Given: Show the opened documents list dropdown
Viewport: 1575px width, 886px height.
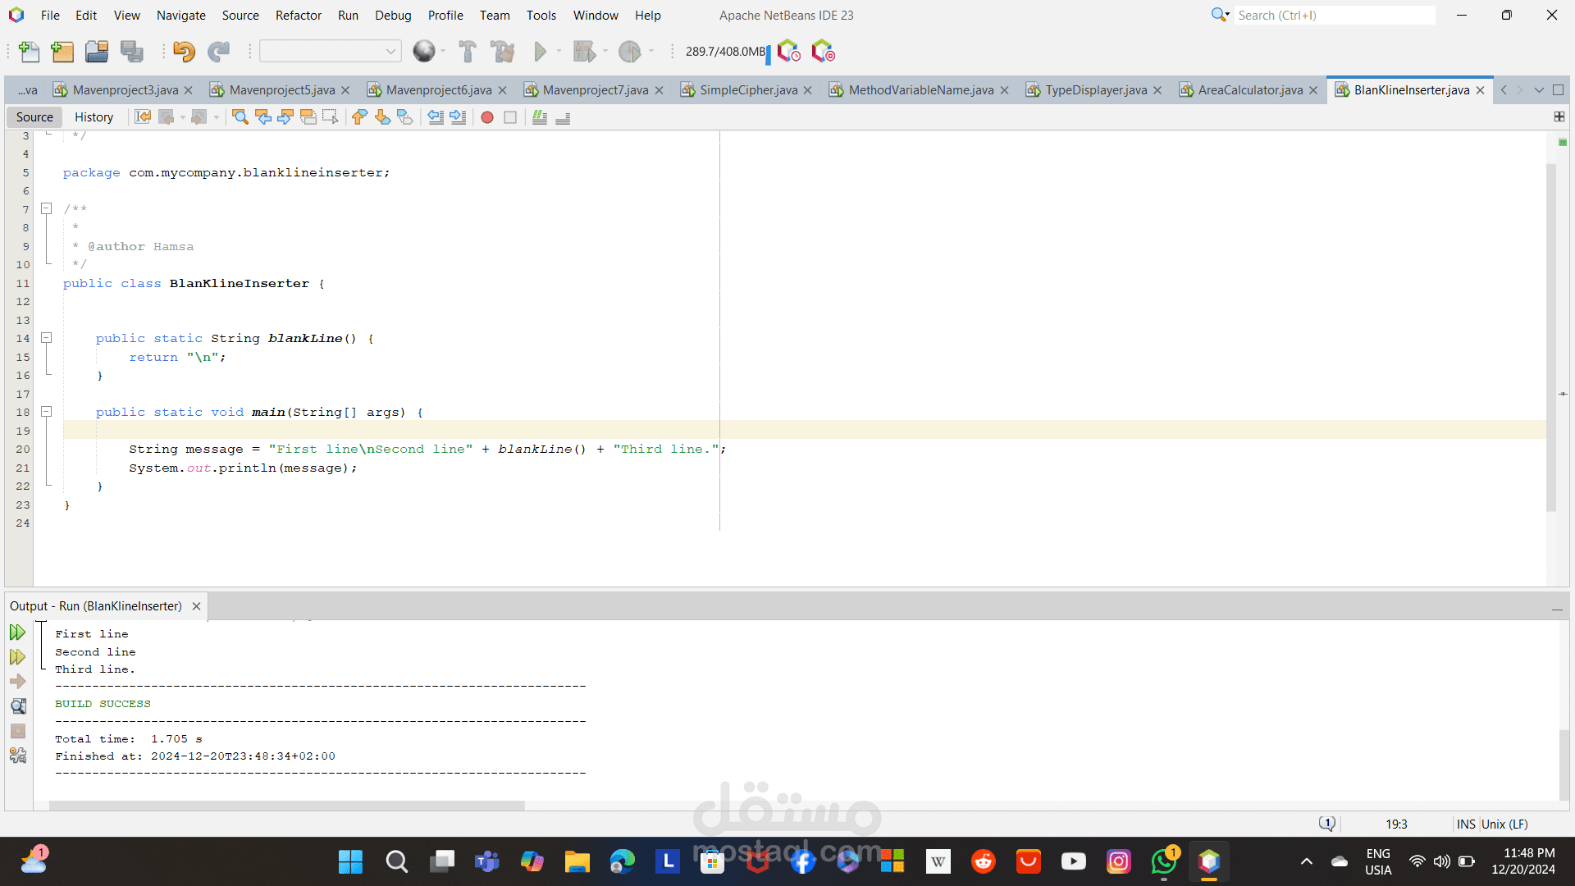Looking at the screenshot, I should (1539, 90).
